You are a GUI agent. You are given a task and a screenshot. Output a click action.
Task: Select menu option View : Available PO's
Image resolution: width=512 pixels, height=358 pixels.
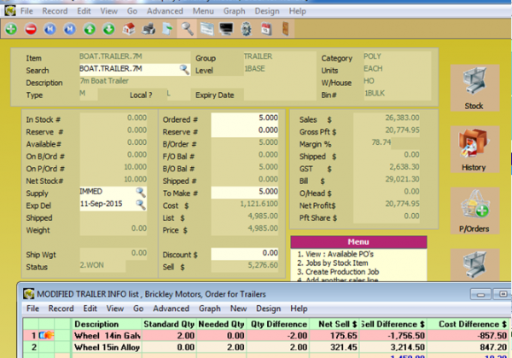click(335, 254)
